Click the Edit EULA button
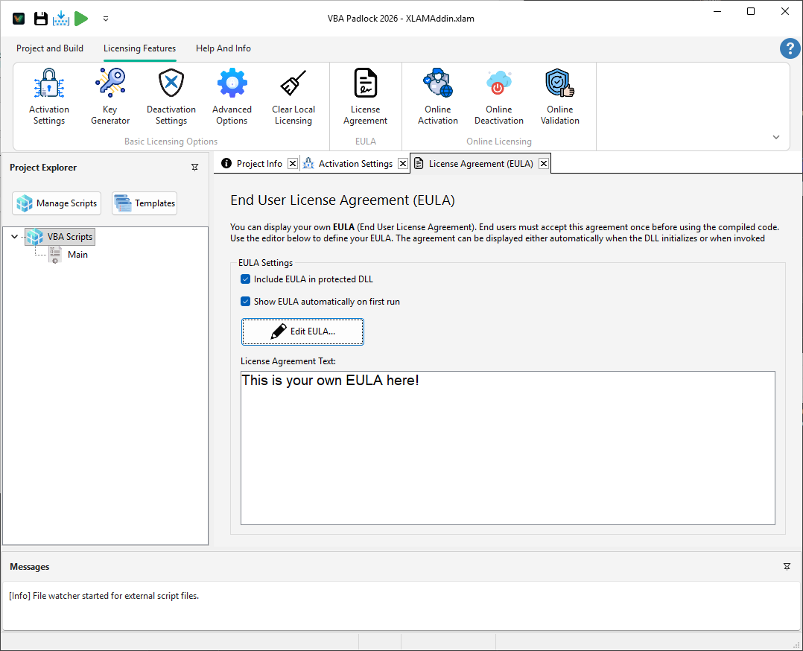This screenshot has width=803, height=651. tap(302, 331)
